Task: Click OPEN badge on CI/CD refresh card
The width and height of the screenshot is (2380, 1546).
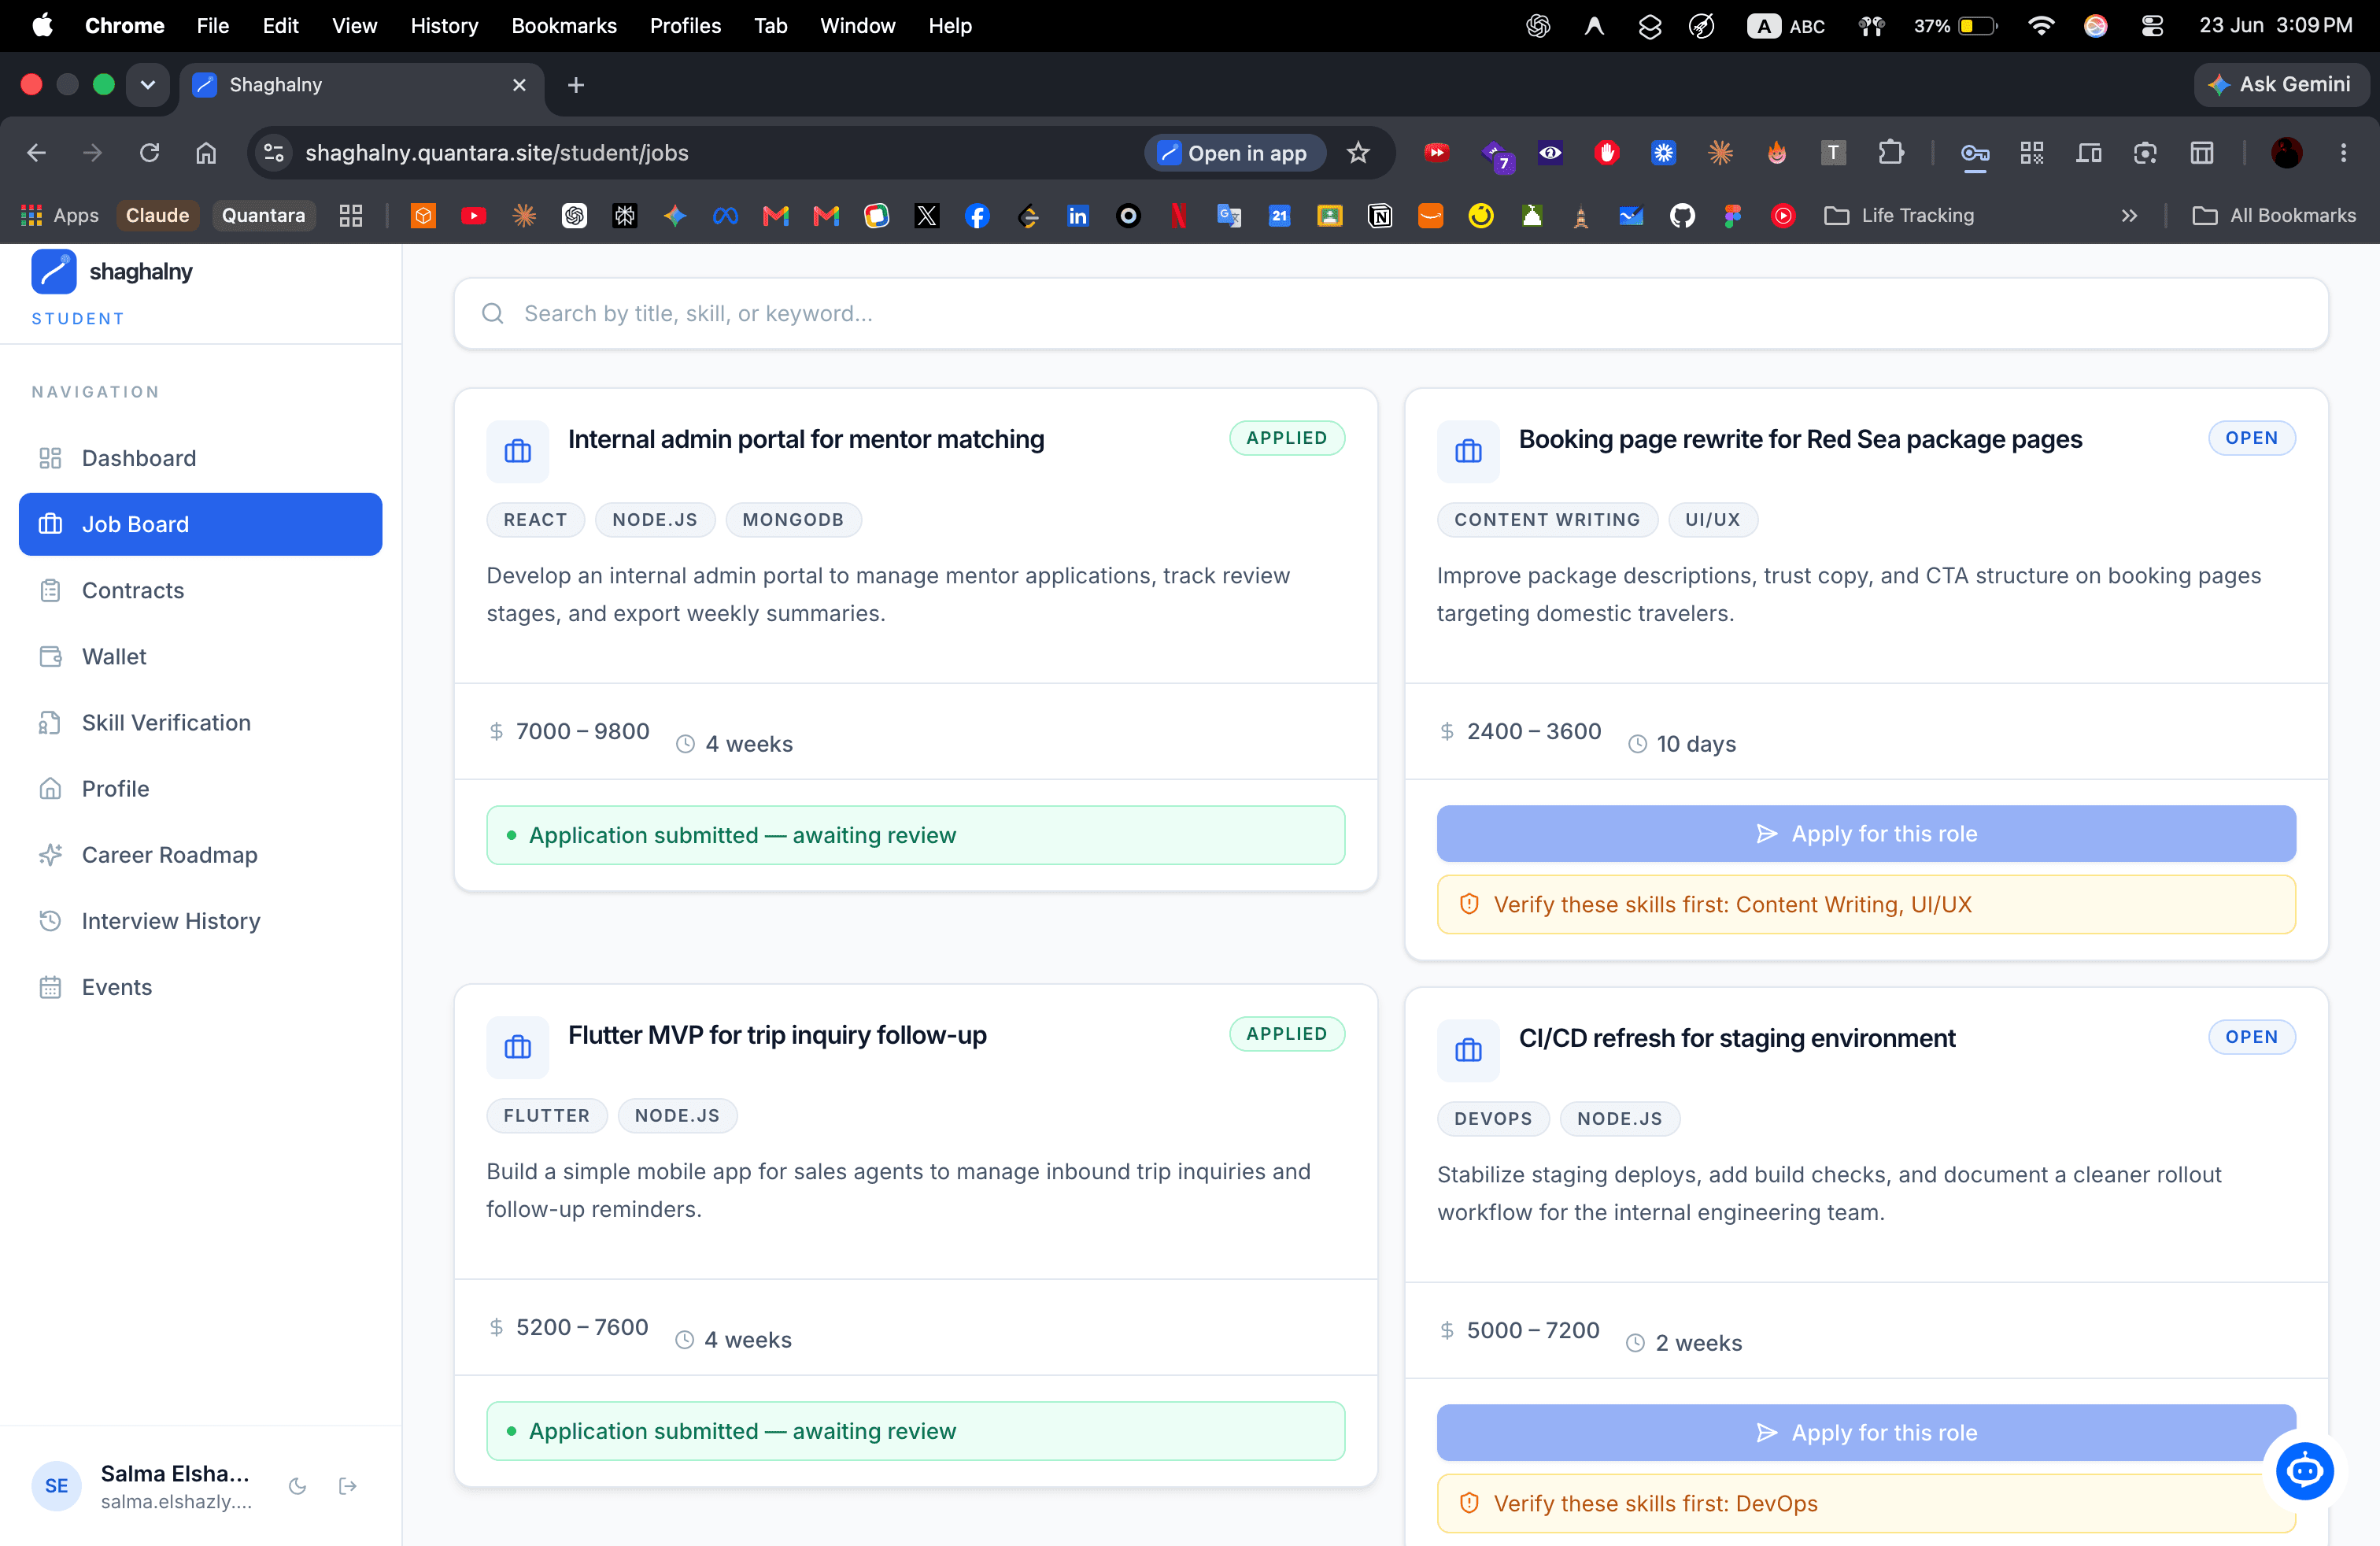Action: click(2251, 1037)
